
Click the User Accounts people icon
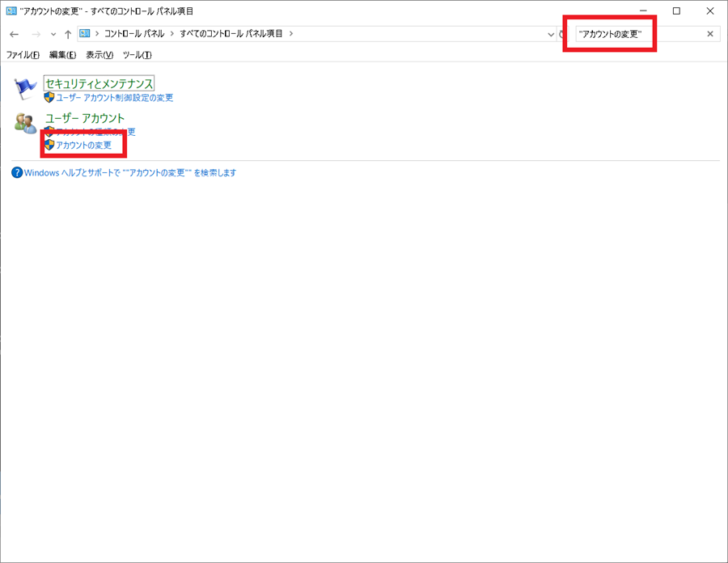click(25, 123)
